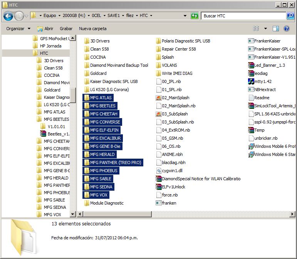Select the leodiag archive icon
Viewport: 297px width, 259px height.
(251, 73)
